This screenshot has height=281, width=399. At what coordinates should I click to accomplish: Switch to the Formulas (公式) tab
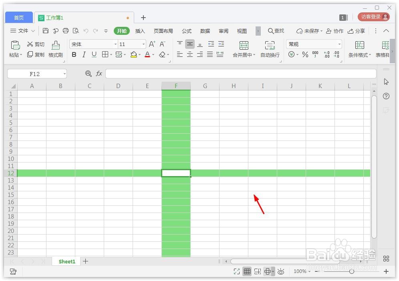tap(187, 31)
